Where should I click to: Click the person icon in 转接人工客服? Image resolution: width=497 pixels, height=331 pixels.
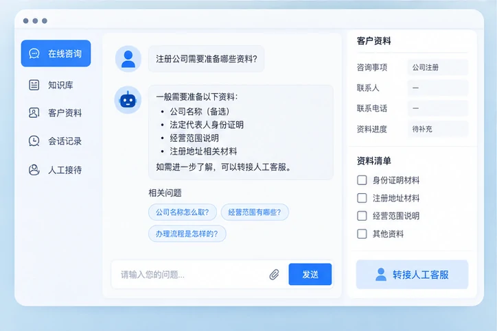point(381,274)
